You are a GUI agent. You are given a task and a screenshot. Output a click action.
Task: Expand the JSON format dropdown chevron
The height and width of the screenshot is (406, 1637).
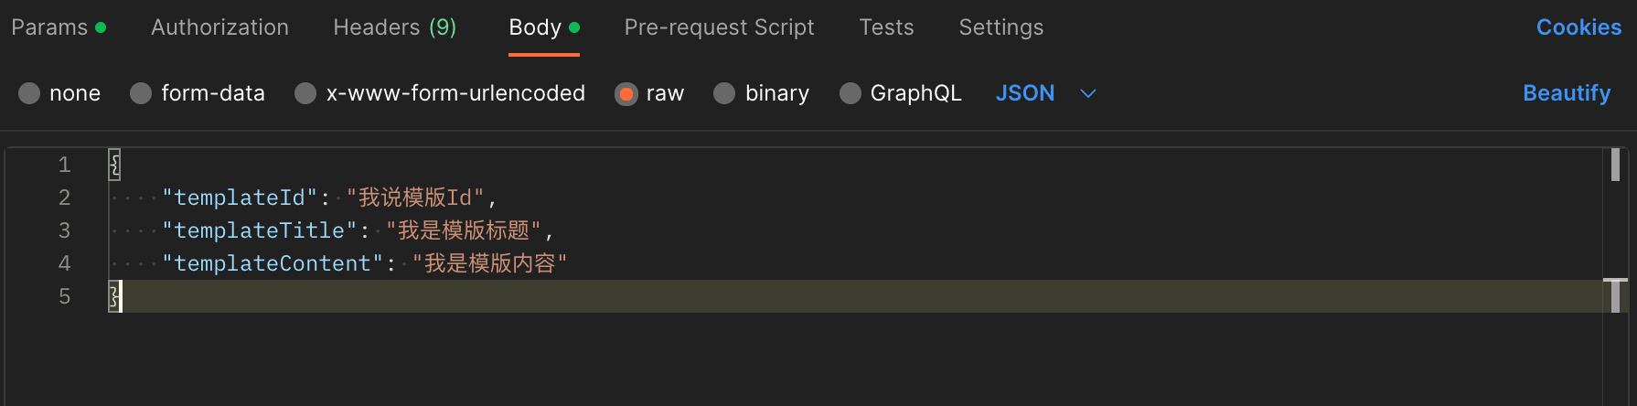[1087, 93]
